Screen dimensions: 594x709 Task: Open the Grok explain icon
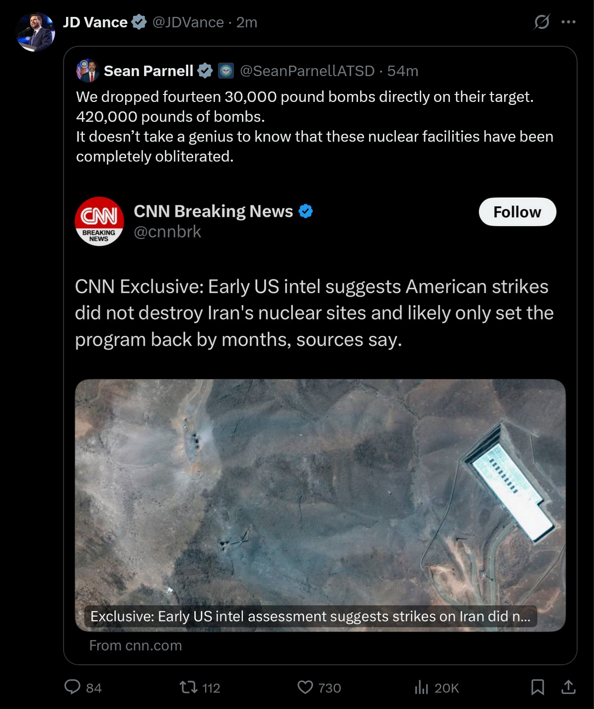[542, 22]
